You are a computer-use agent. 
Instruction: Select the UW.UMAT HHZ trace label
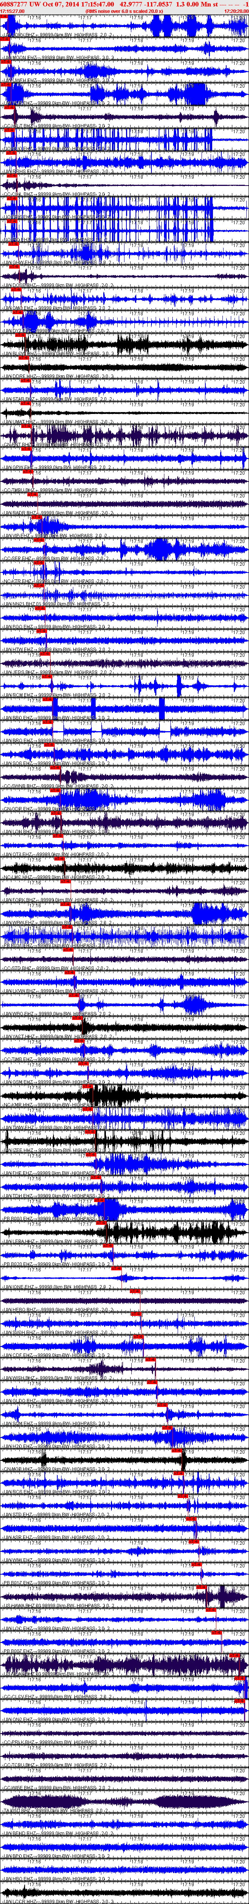click(58, 421)
